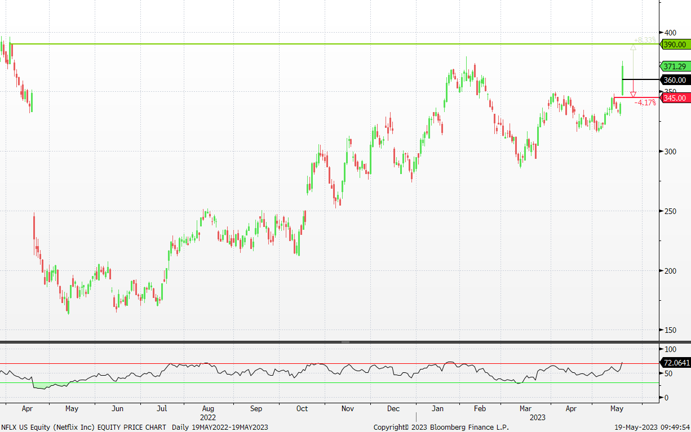Grab the divider handle between price and RSI panels
Image resolution: width=691 pixels, height=432 pixels.
[345, 342]
